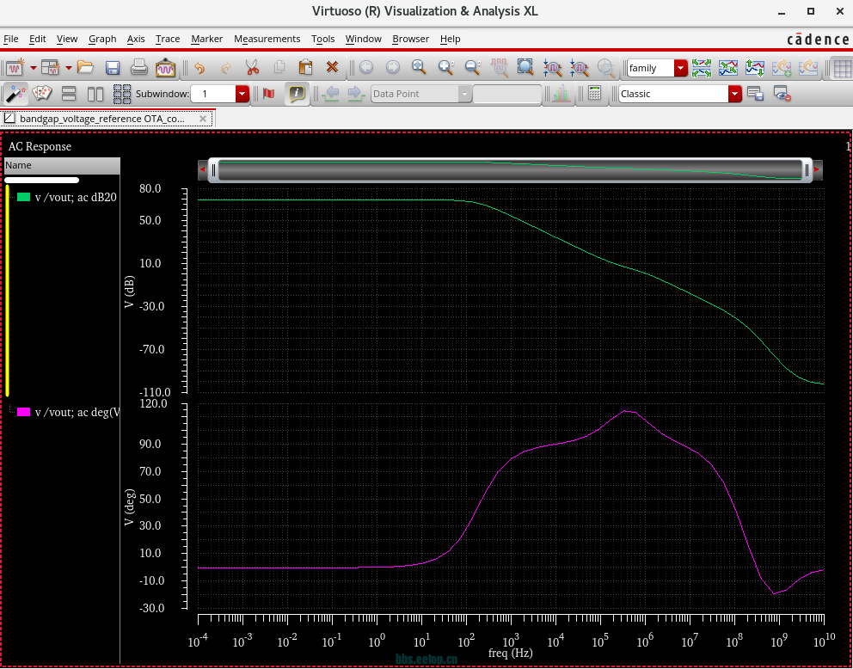
Task: Click the undo arrow icon
Action: (x=199, y=67)
